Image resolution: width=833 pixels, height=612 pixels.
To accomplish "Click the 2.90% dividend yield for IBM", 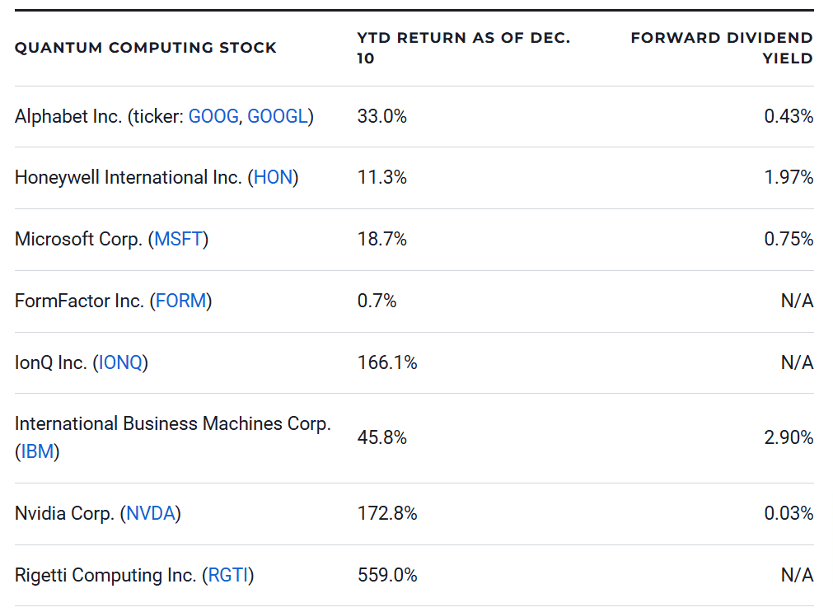I will 789,438.
